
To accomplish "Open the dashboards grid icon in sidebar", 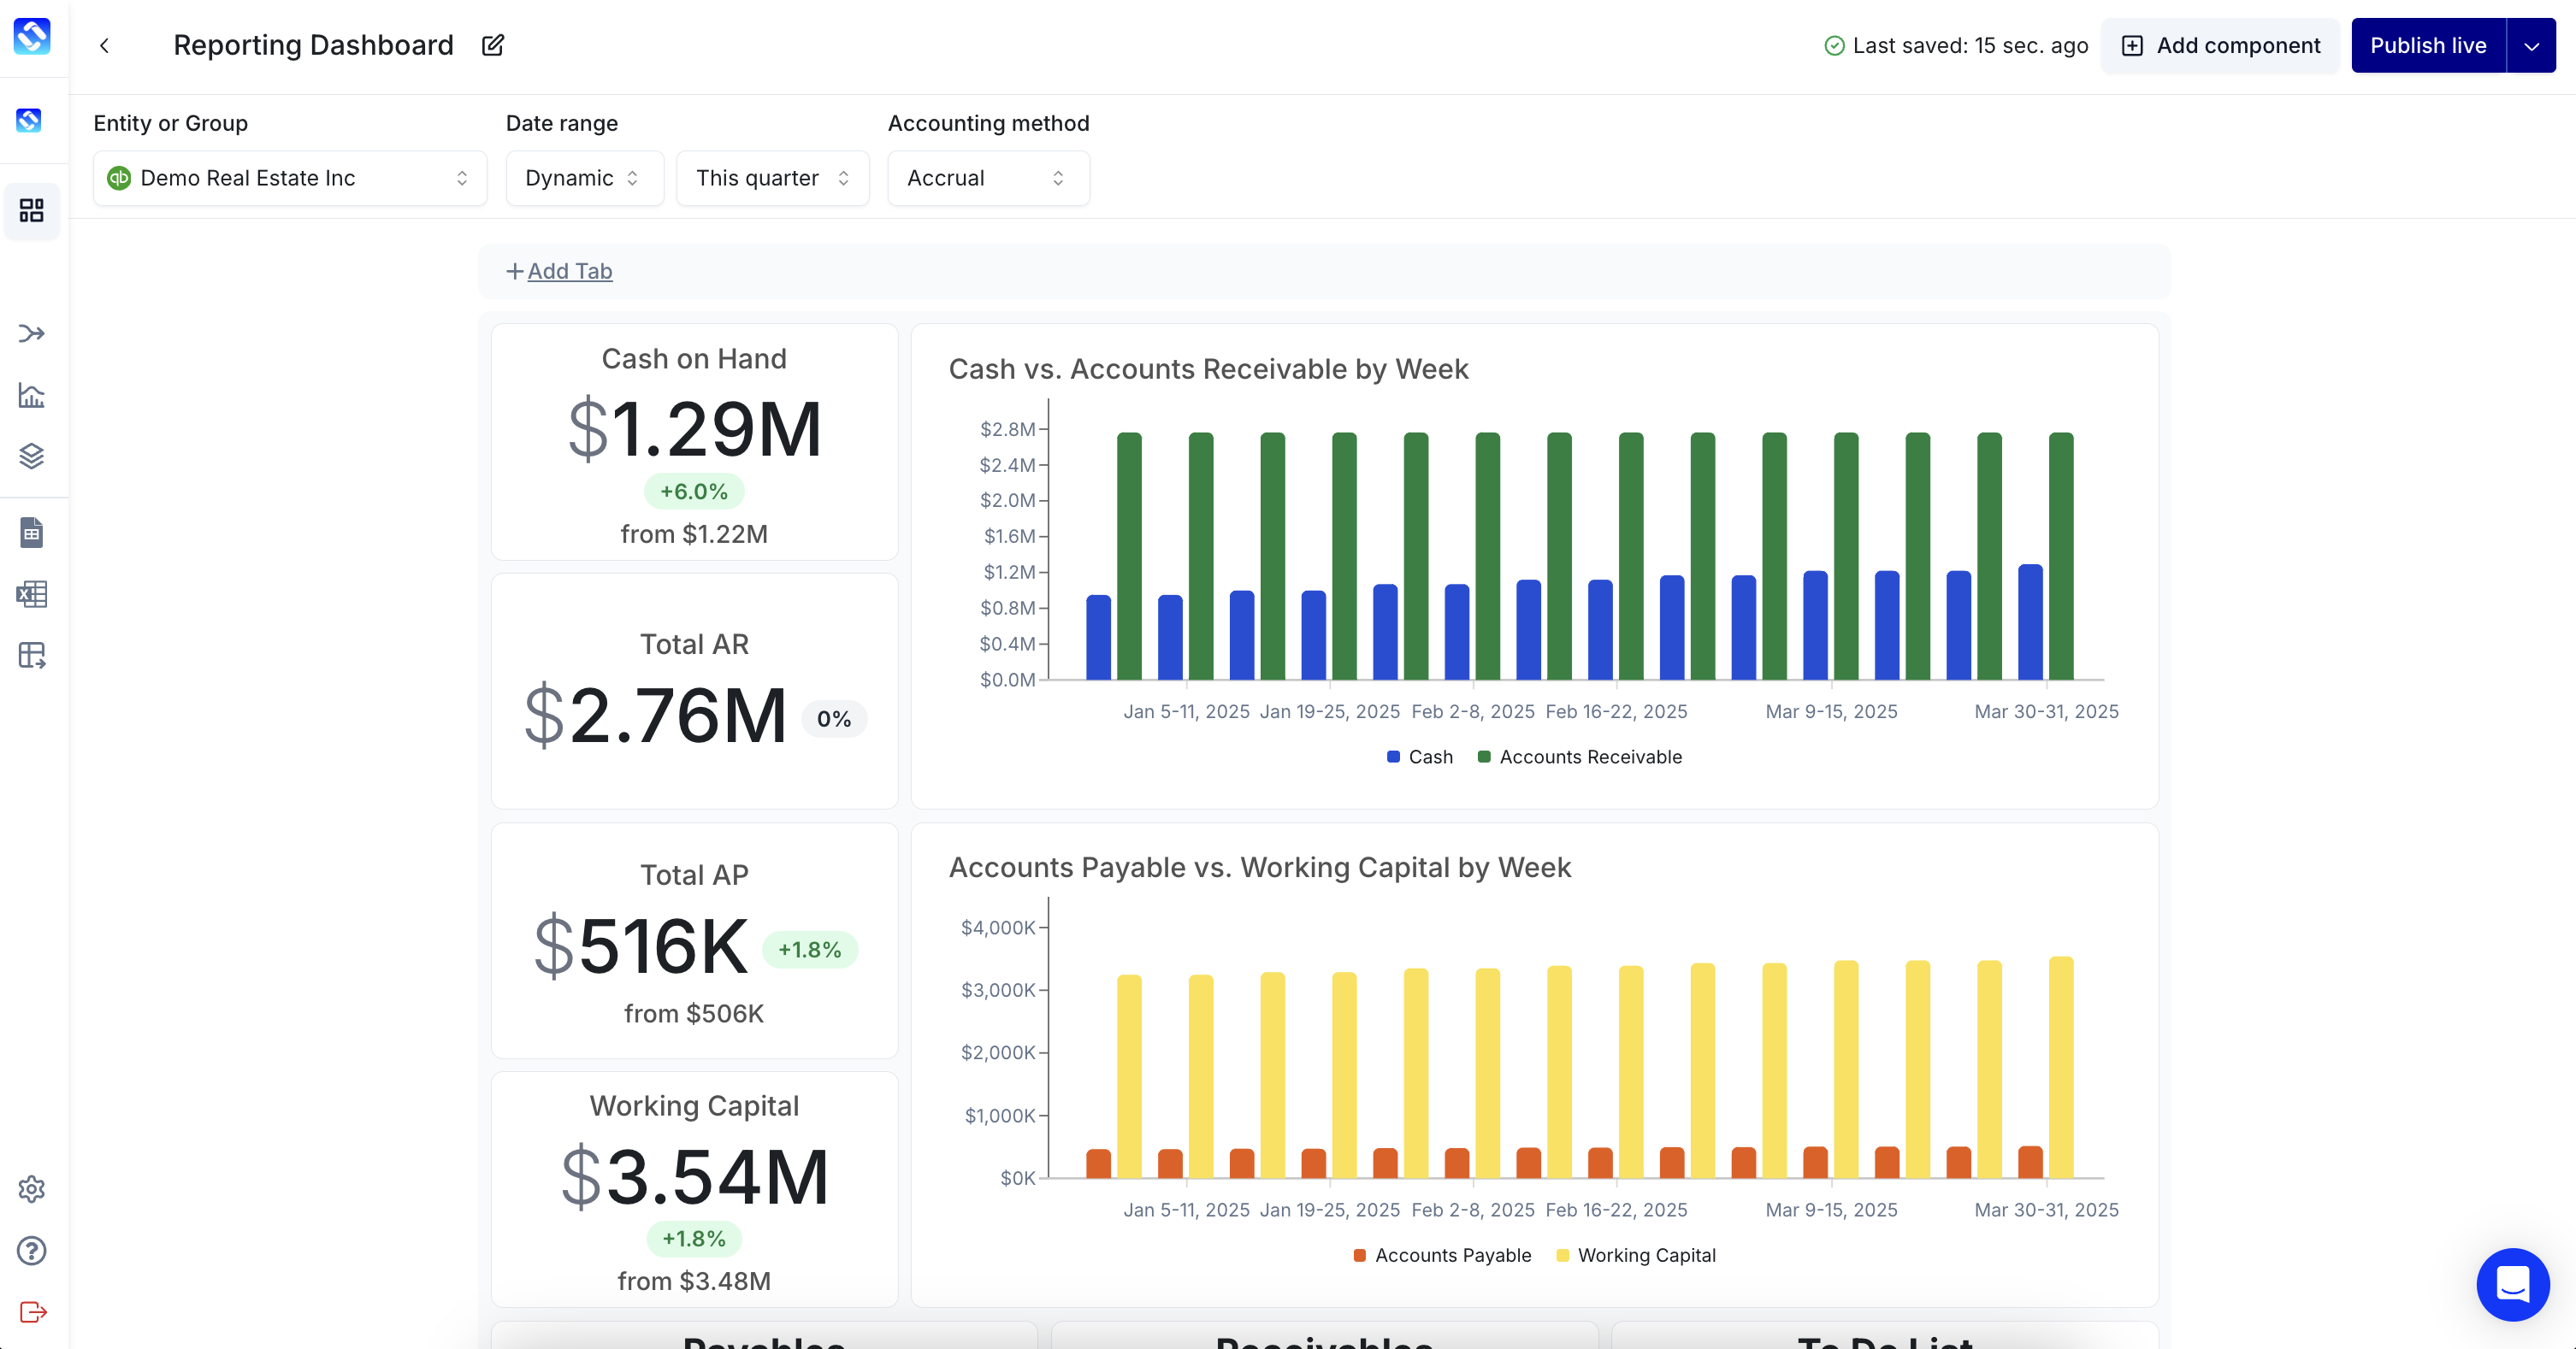I will pos(32,211).
